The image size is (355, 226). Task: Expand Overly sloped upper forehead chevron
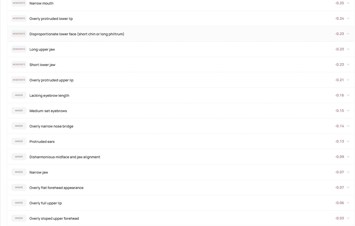(348, 218)
